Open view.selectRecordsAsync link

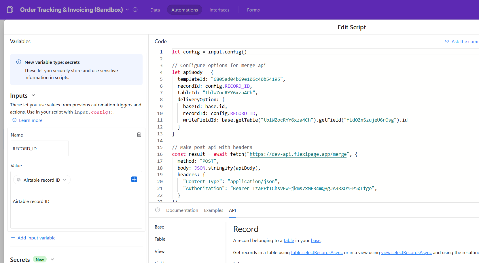pyautogui.click(x=406, y=252)
